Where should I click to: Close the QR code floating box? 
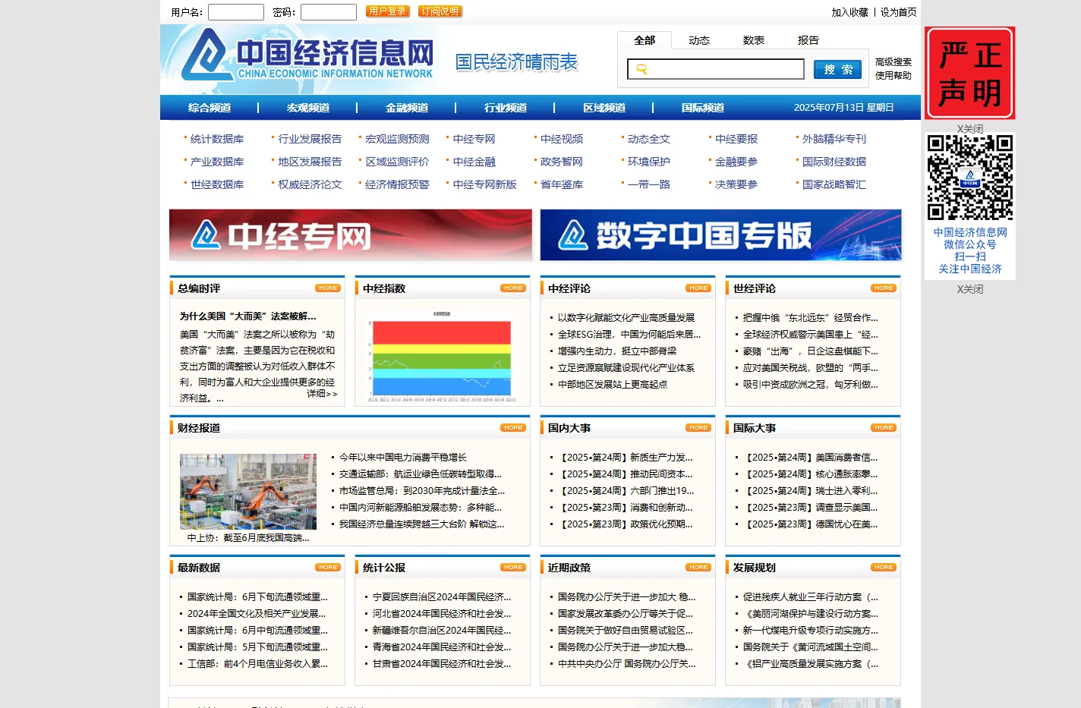click(969, 289)
